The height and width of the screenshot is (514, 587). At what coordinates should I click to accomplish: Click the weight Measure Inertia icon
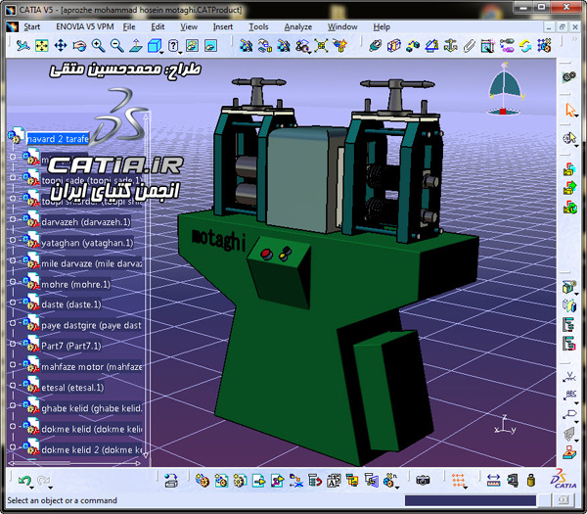coord(531,480)
